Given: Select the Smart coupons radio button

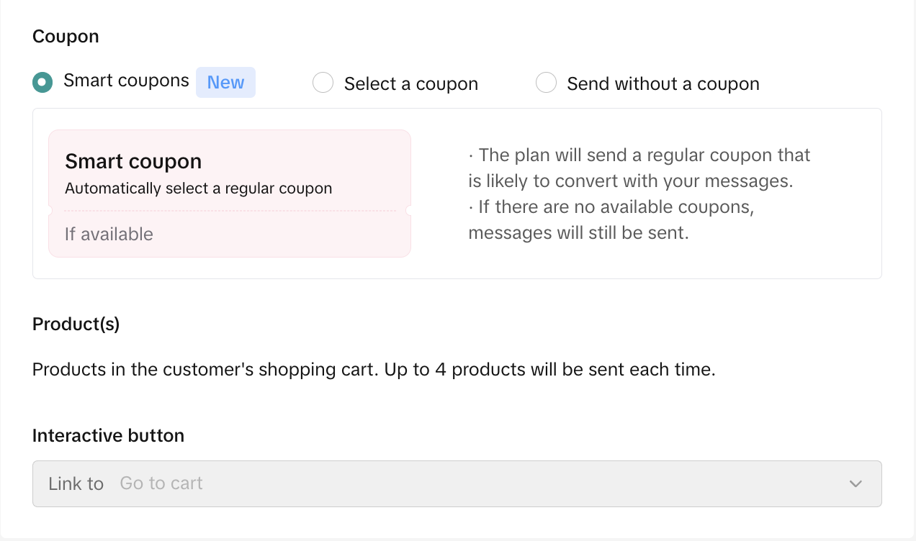Looking at the screenshot, I should [42, 83].
